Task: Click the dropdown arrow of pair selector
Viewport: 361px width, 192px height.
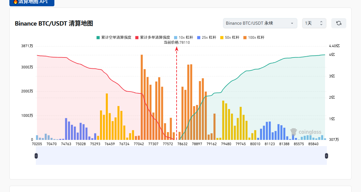Action: [292, 23]
